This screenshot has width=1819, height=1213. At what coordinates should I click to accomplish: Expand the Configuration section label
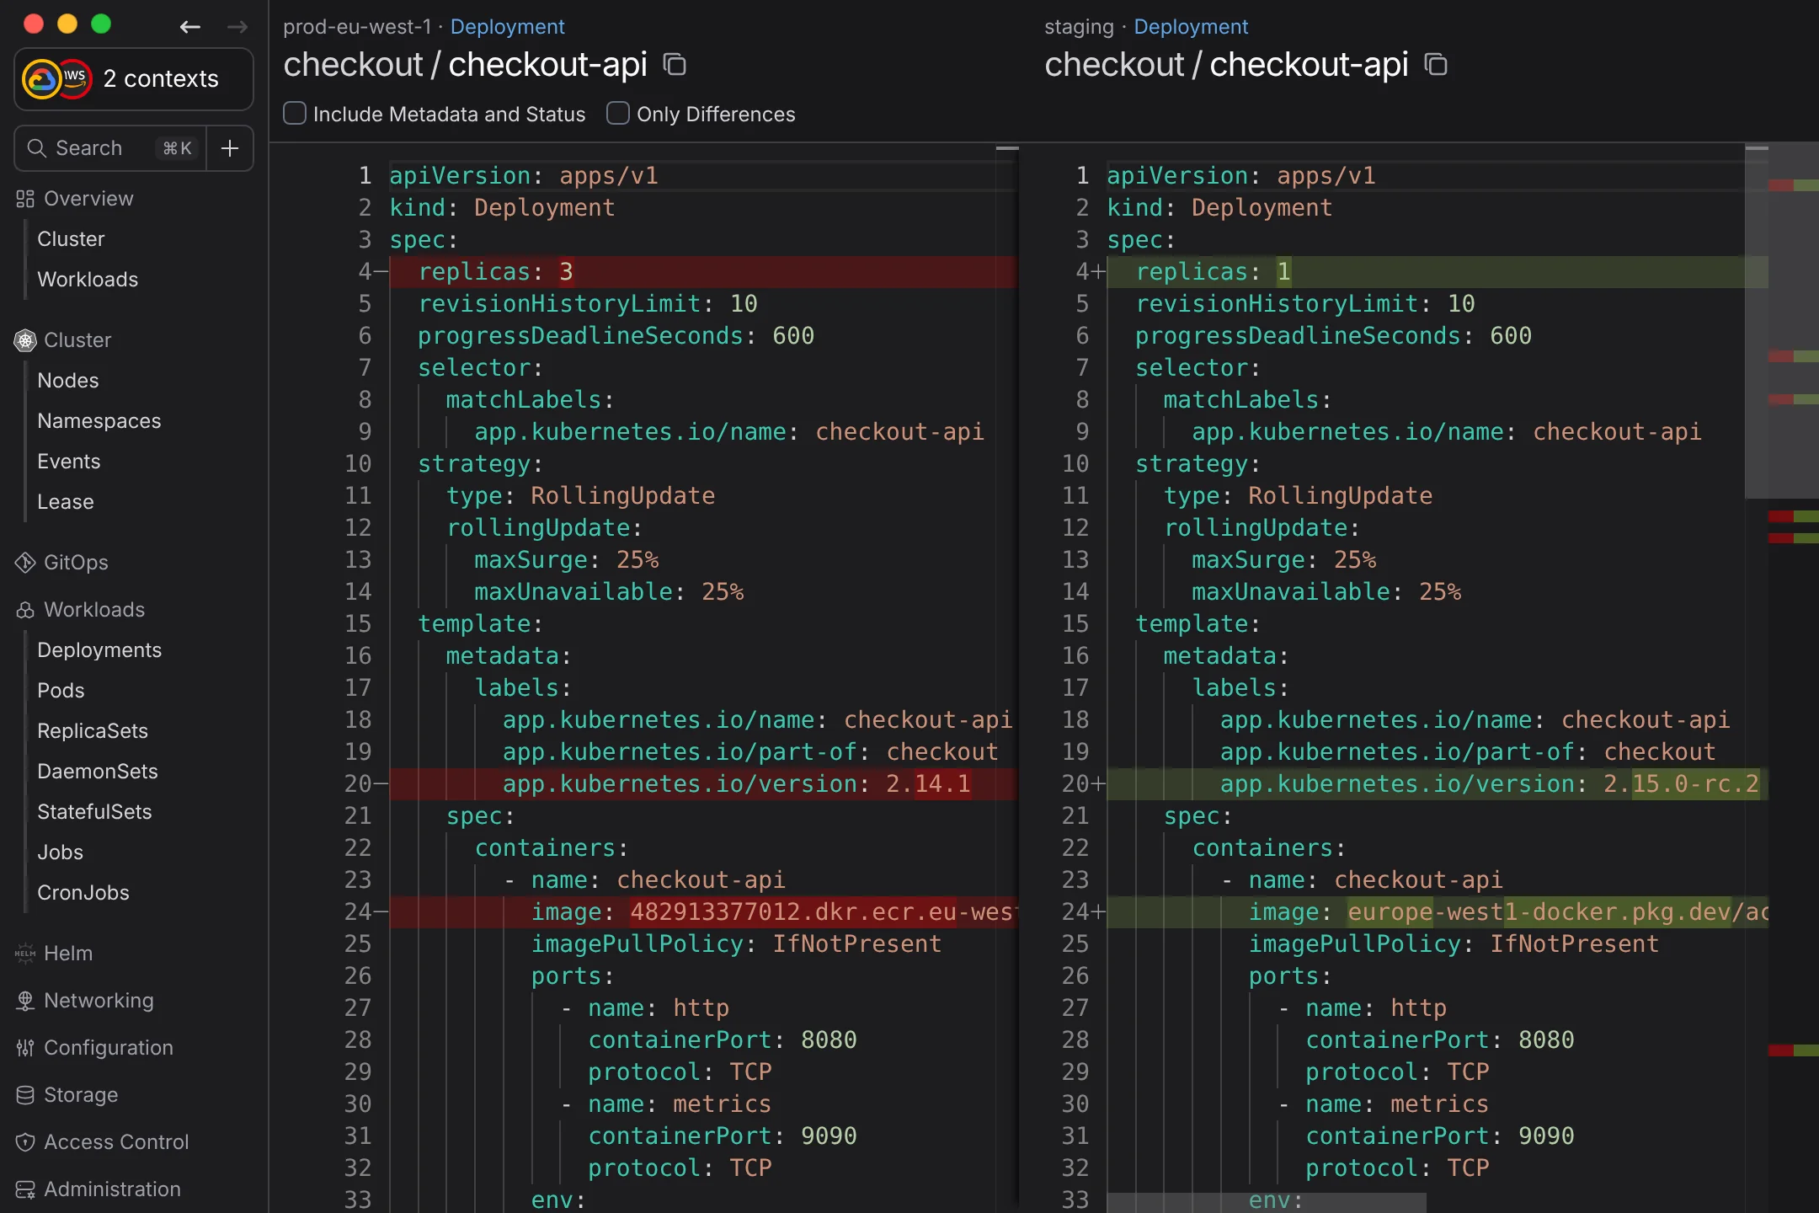pos(109,1048)
